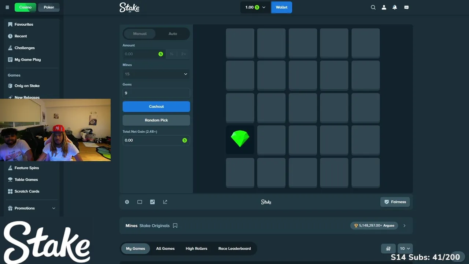The image size is (469, 264).
Task: Click the search magnifier icon
Action: 373,7
